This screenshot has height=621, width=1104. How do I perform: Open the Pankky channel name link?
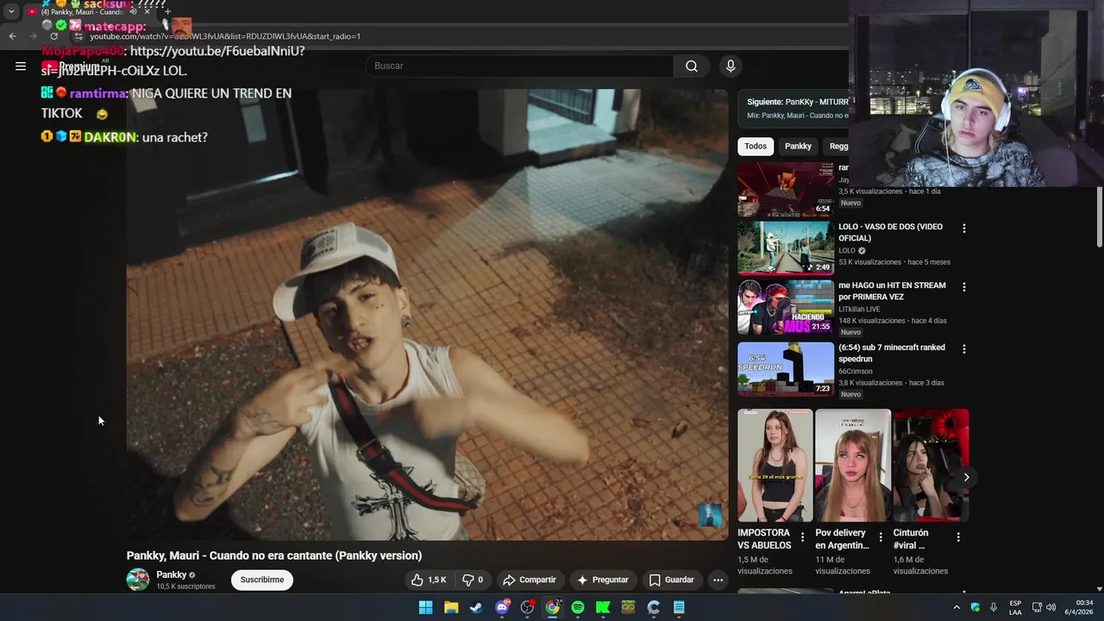click(172, 574)
